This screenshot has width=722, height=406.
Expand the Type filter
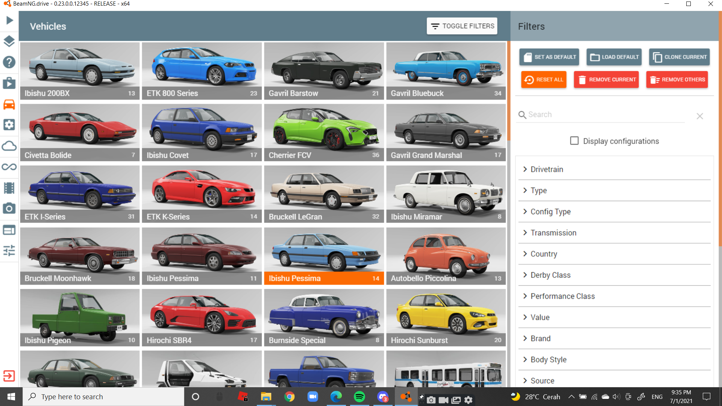click(614, 190)
